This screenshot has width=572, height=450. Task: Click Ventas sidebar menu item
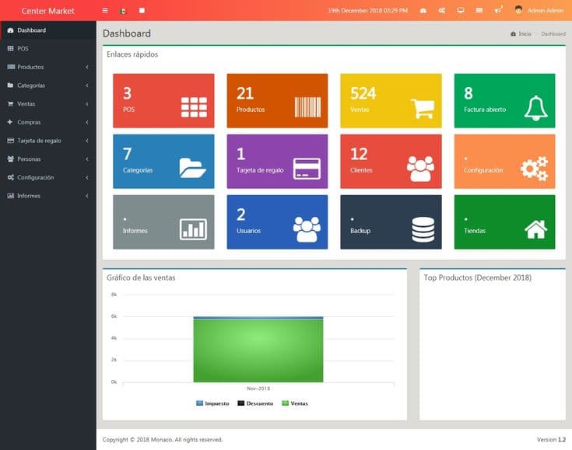pos(48,104)
